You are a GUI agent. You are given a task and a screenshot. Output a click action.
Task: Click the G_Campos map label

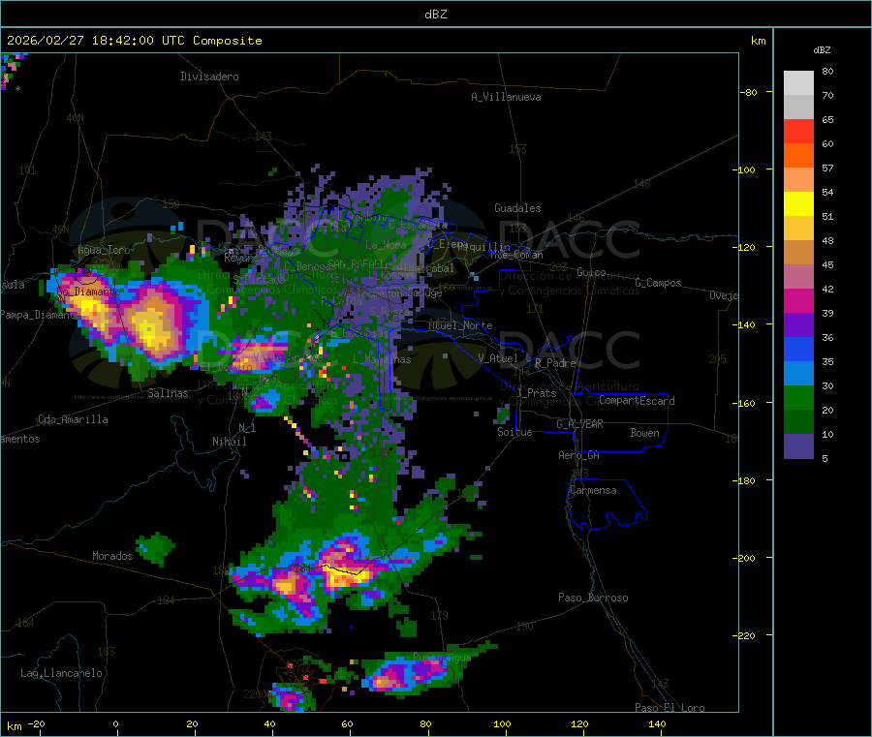pyautogui.click(x=659, y=283)
